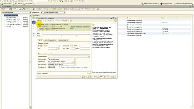Open Мои задачи from the top panel

(x=17, y=4)
